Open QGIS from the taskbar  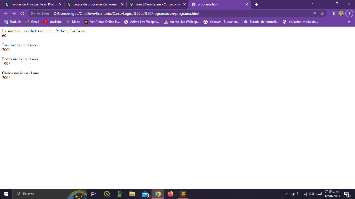107,194
